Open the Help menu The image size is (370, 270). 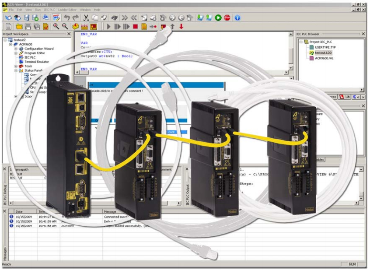pyautogui.click(x=97, y=10)
